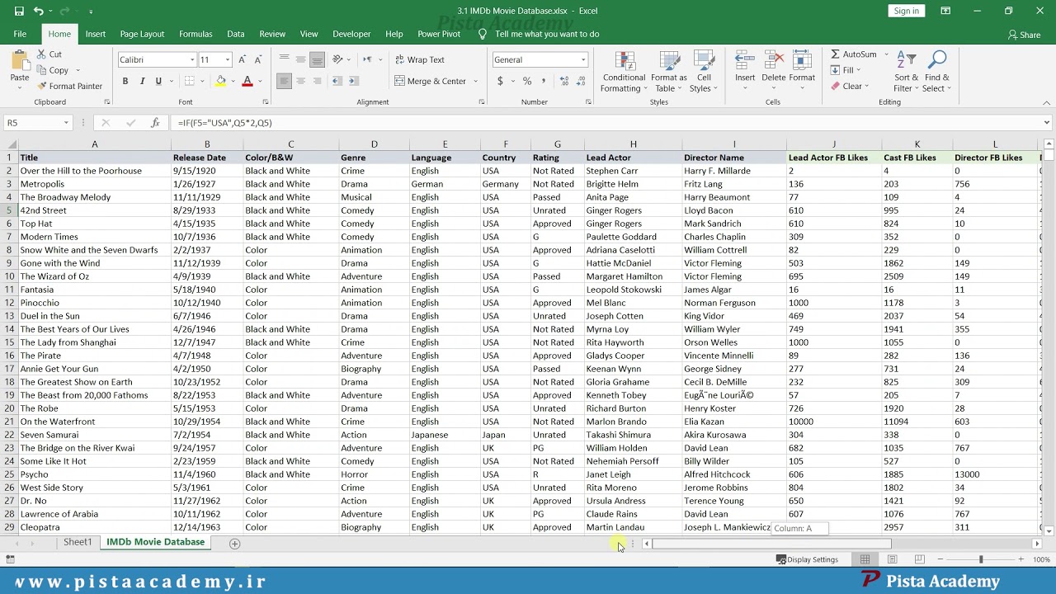Open Conditional Formatting

pos(624,73)
